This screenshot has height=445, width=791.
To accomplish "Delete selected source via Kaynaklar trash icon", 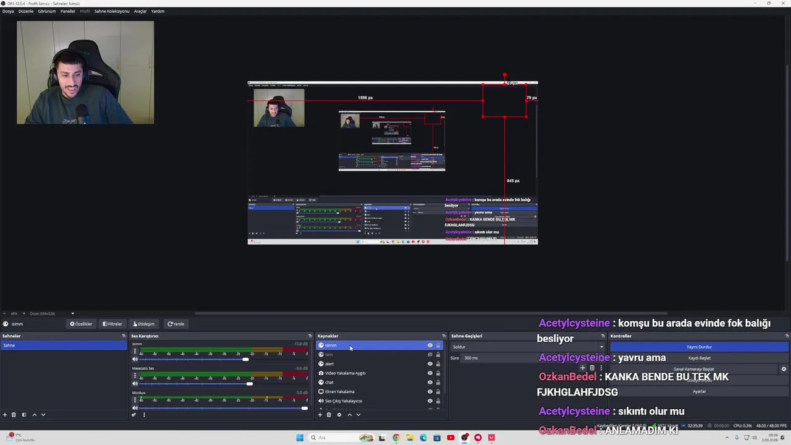I will (x=329, y=415).
